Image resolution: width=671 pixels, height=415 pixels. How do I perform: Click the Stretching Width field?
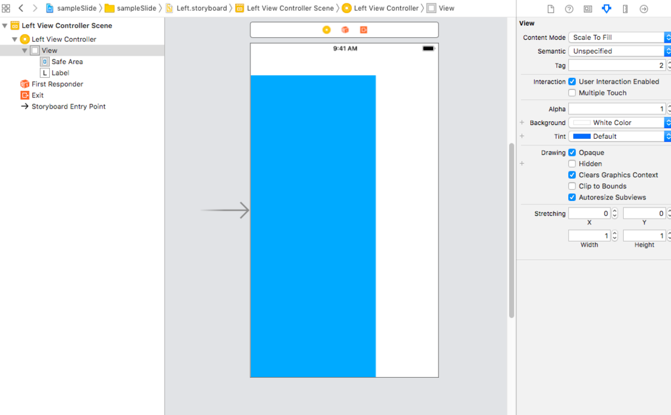tap(589, 236)
